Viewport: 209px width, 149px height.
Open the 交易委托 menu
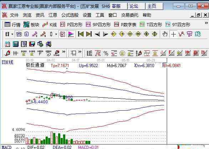click(129, 15)
